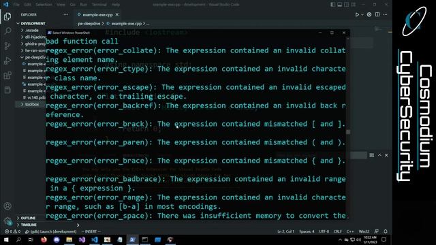Open the editor More Actions ellipsis
The width and height of the screenshot is (436, 245).
coord(385,14)
